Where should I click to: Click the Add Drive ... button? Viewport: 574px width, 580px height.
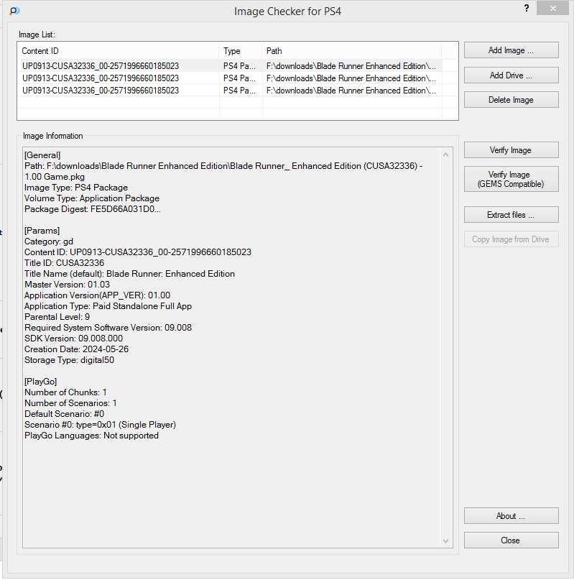click(x=511, y=75)
